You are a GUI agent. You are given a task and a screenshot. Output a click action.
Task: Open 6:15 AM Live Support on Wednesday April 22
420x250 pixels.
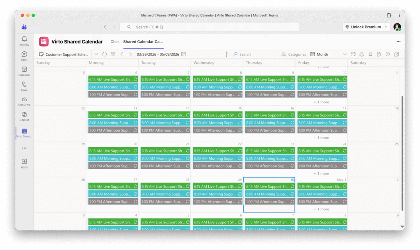(217, 150)
